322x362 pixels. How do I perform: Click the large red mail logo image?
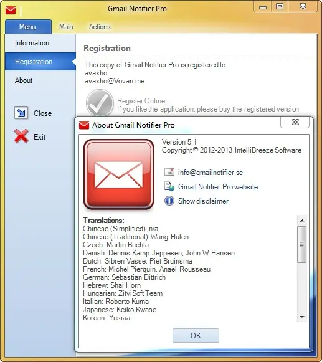click(x=118, y=174)
